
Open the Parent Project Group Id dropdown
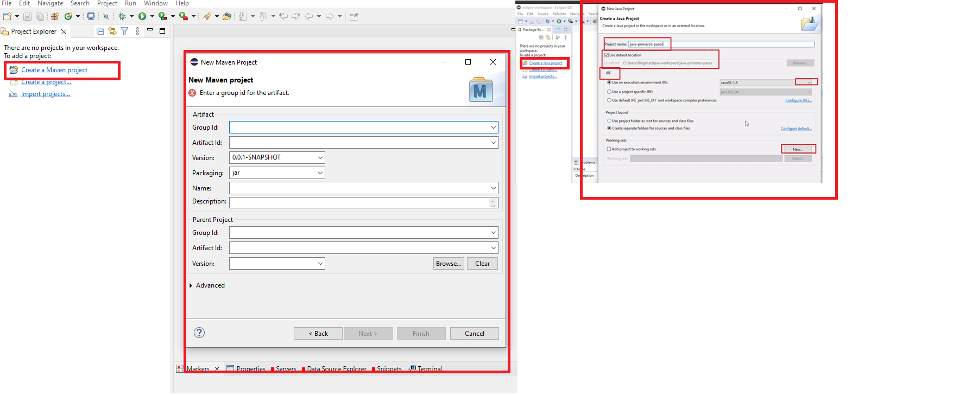pyautogui.click(x=493, y=233)
